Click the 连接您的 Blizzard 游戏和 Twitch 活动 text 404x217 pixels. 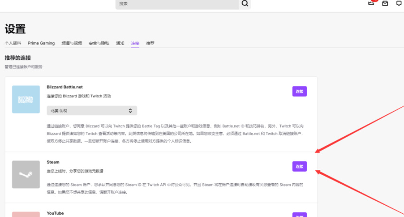coord(79,96)
